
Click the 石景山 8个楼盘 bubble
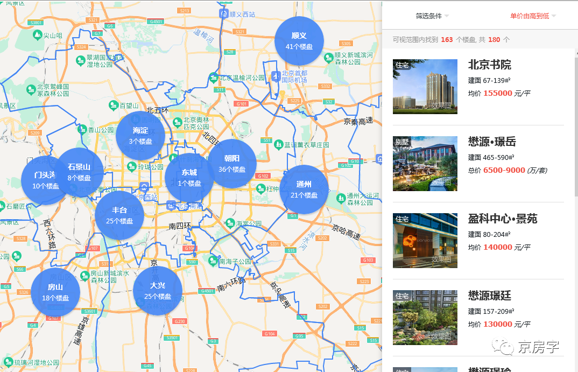tap(79, 172)
